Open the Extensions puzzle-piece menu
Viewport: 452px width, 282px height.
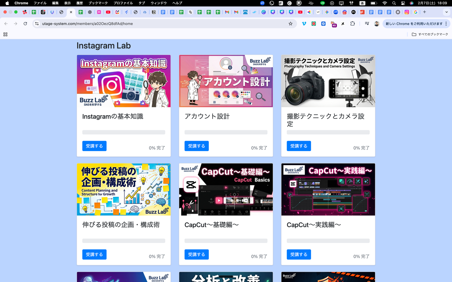352,24
